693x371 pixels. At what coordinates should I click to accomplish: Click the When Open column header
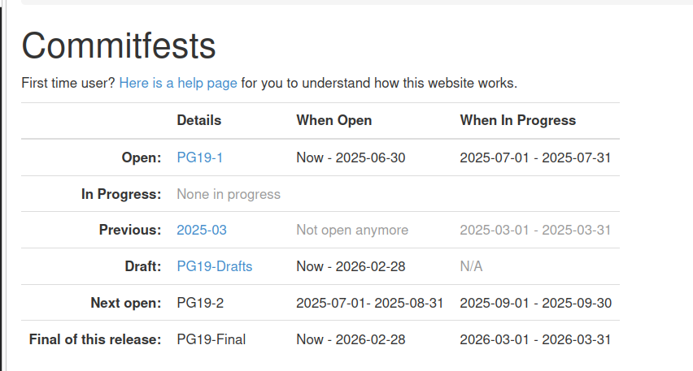click(x=333, y=120)
